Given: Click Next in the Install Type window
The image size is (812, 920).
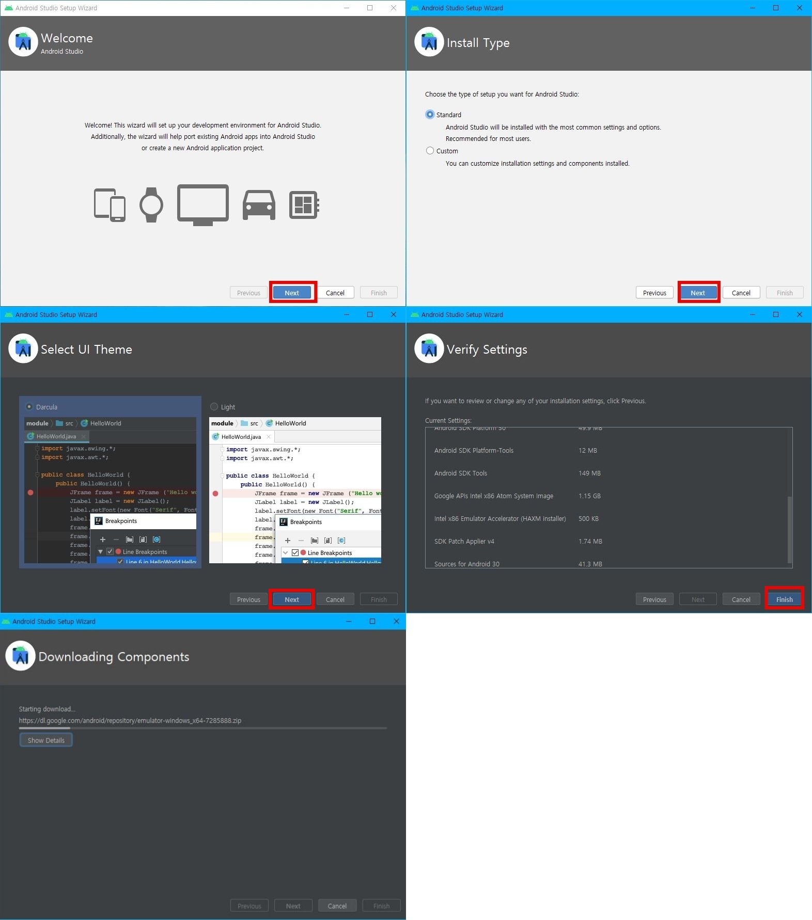Looking at the screenshot, I should click(x=698, y=293).
